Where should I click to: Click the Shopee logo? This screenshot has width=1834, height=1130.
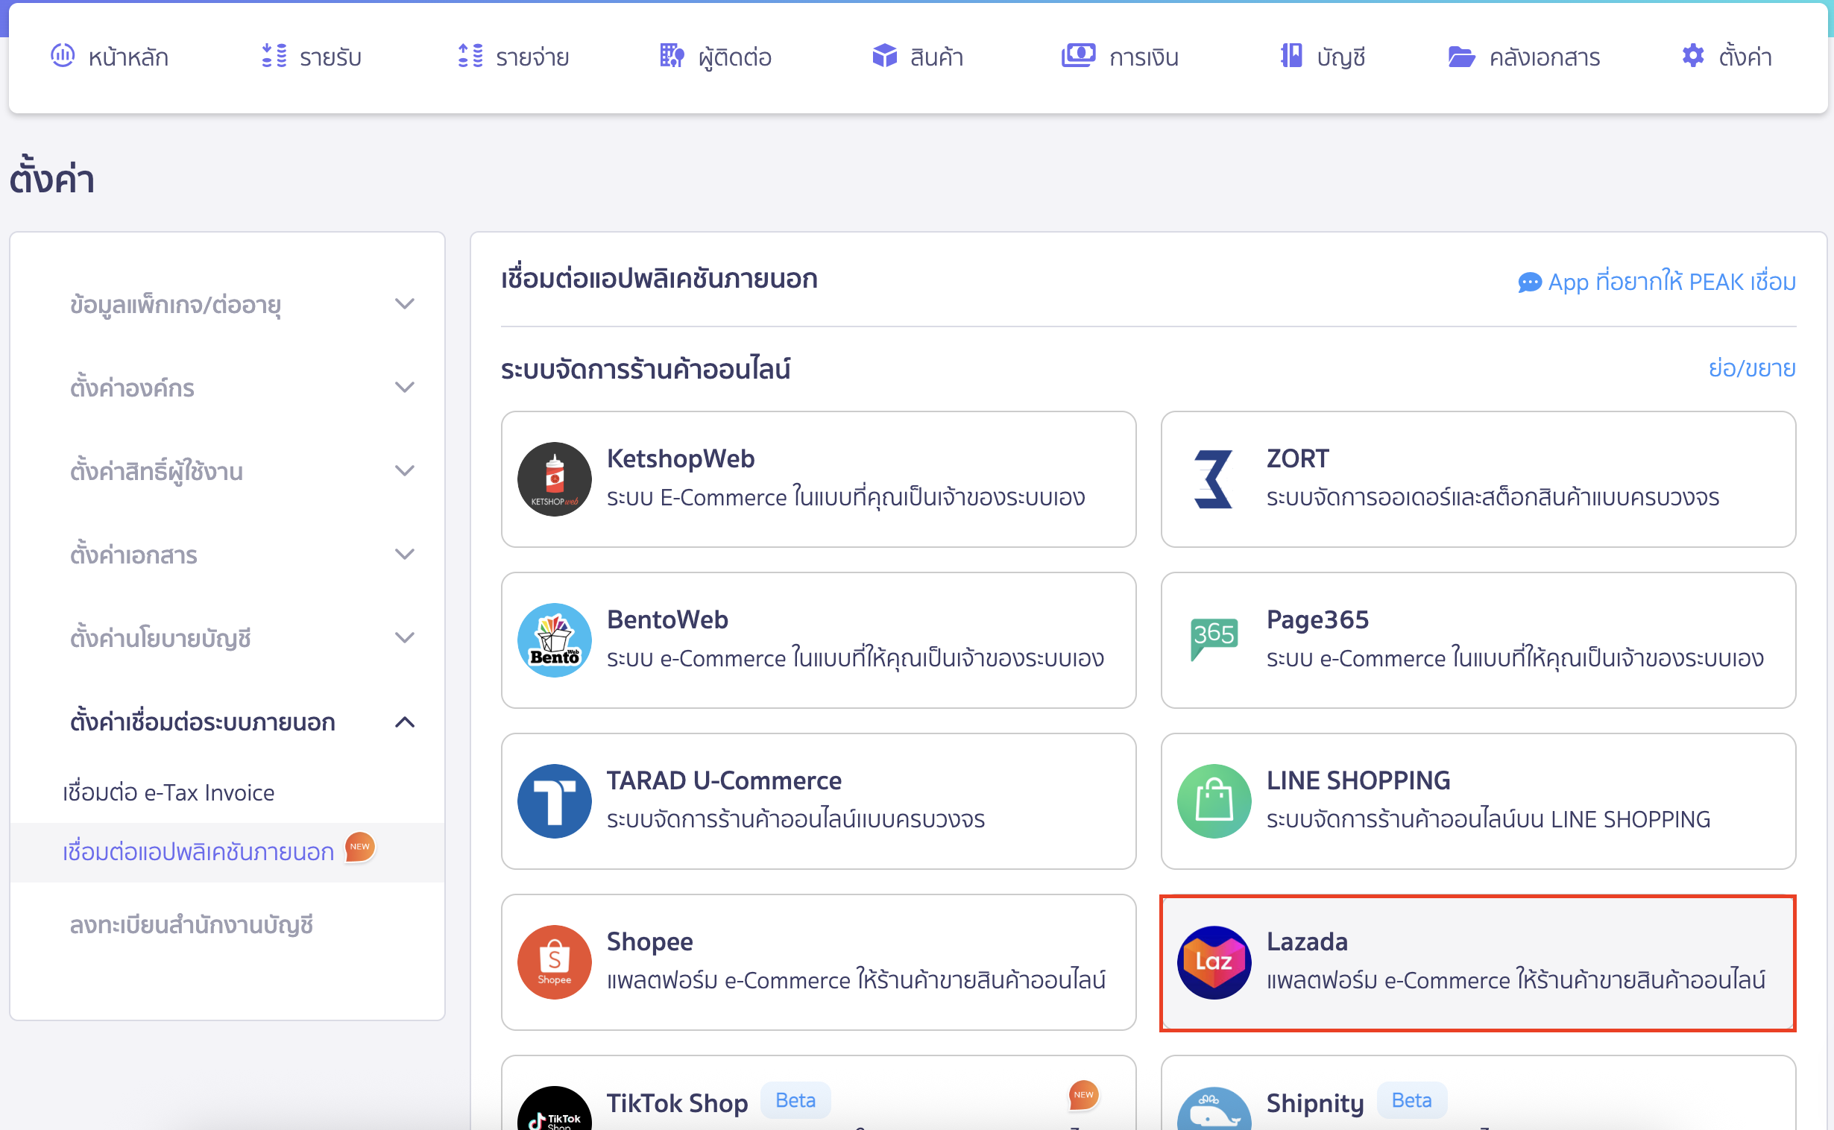[x=555, y=962]
